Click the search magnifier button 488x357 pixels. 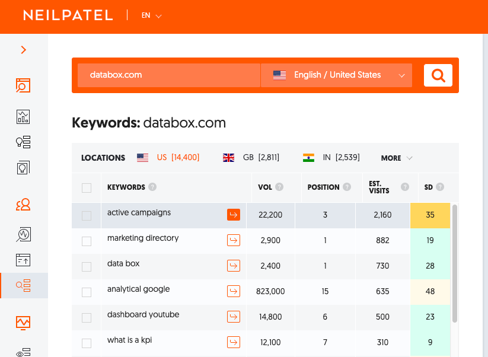pos(438,75)
